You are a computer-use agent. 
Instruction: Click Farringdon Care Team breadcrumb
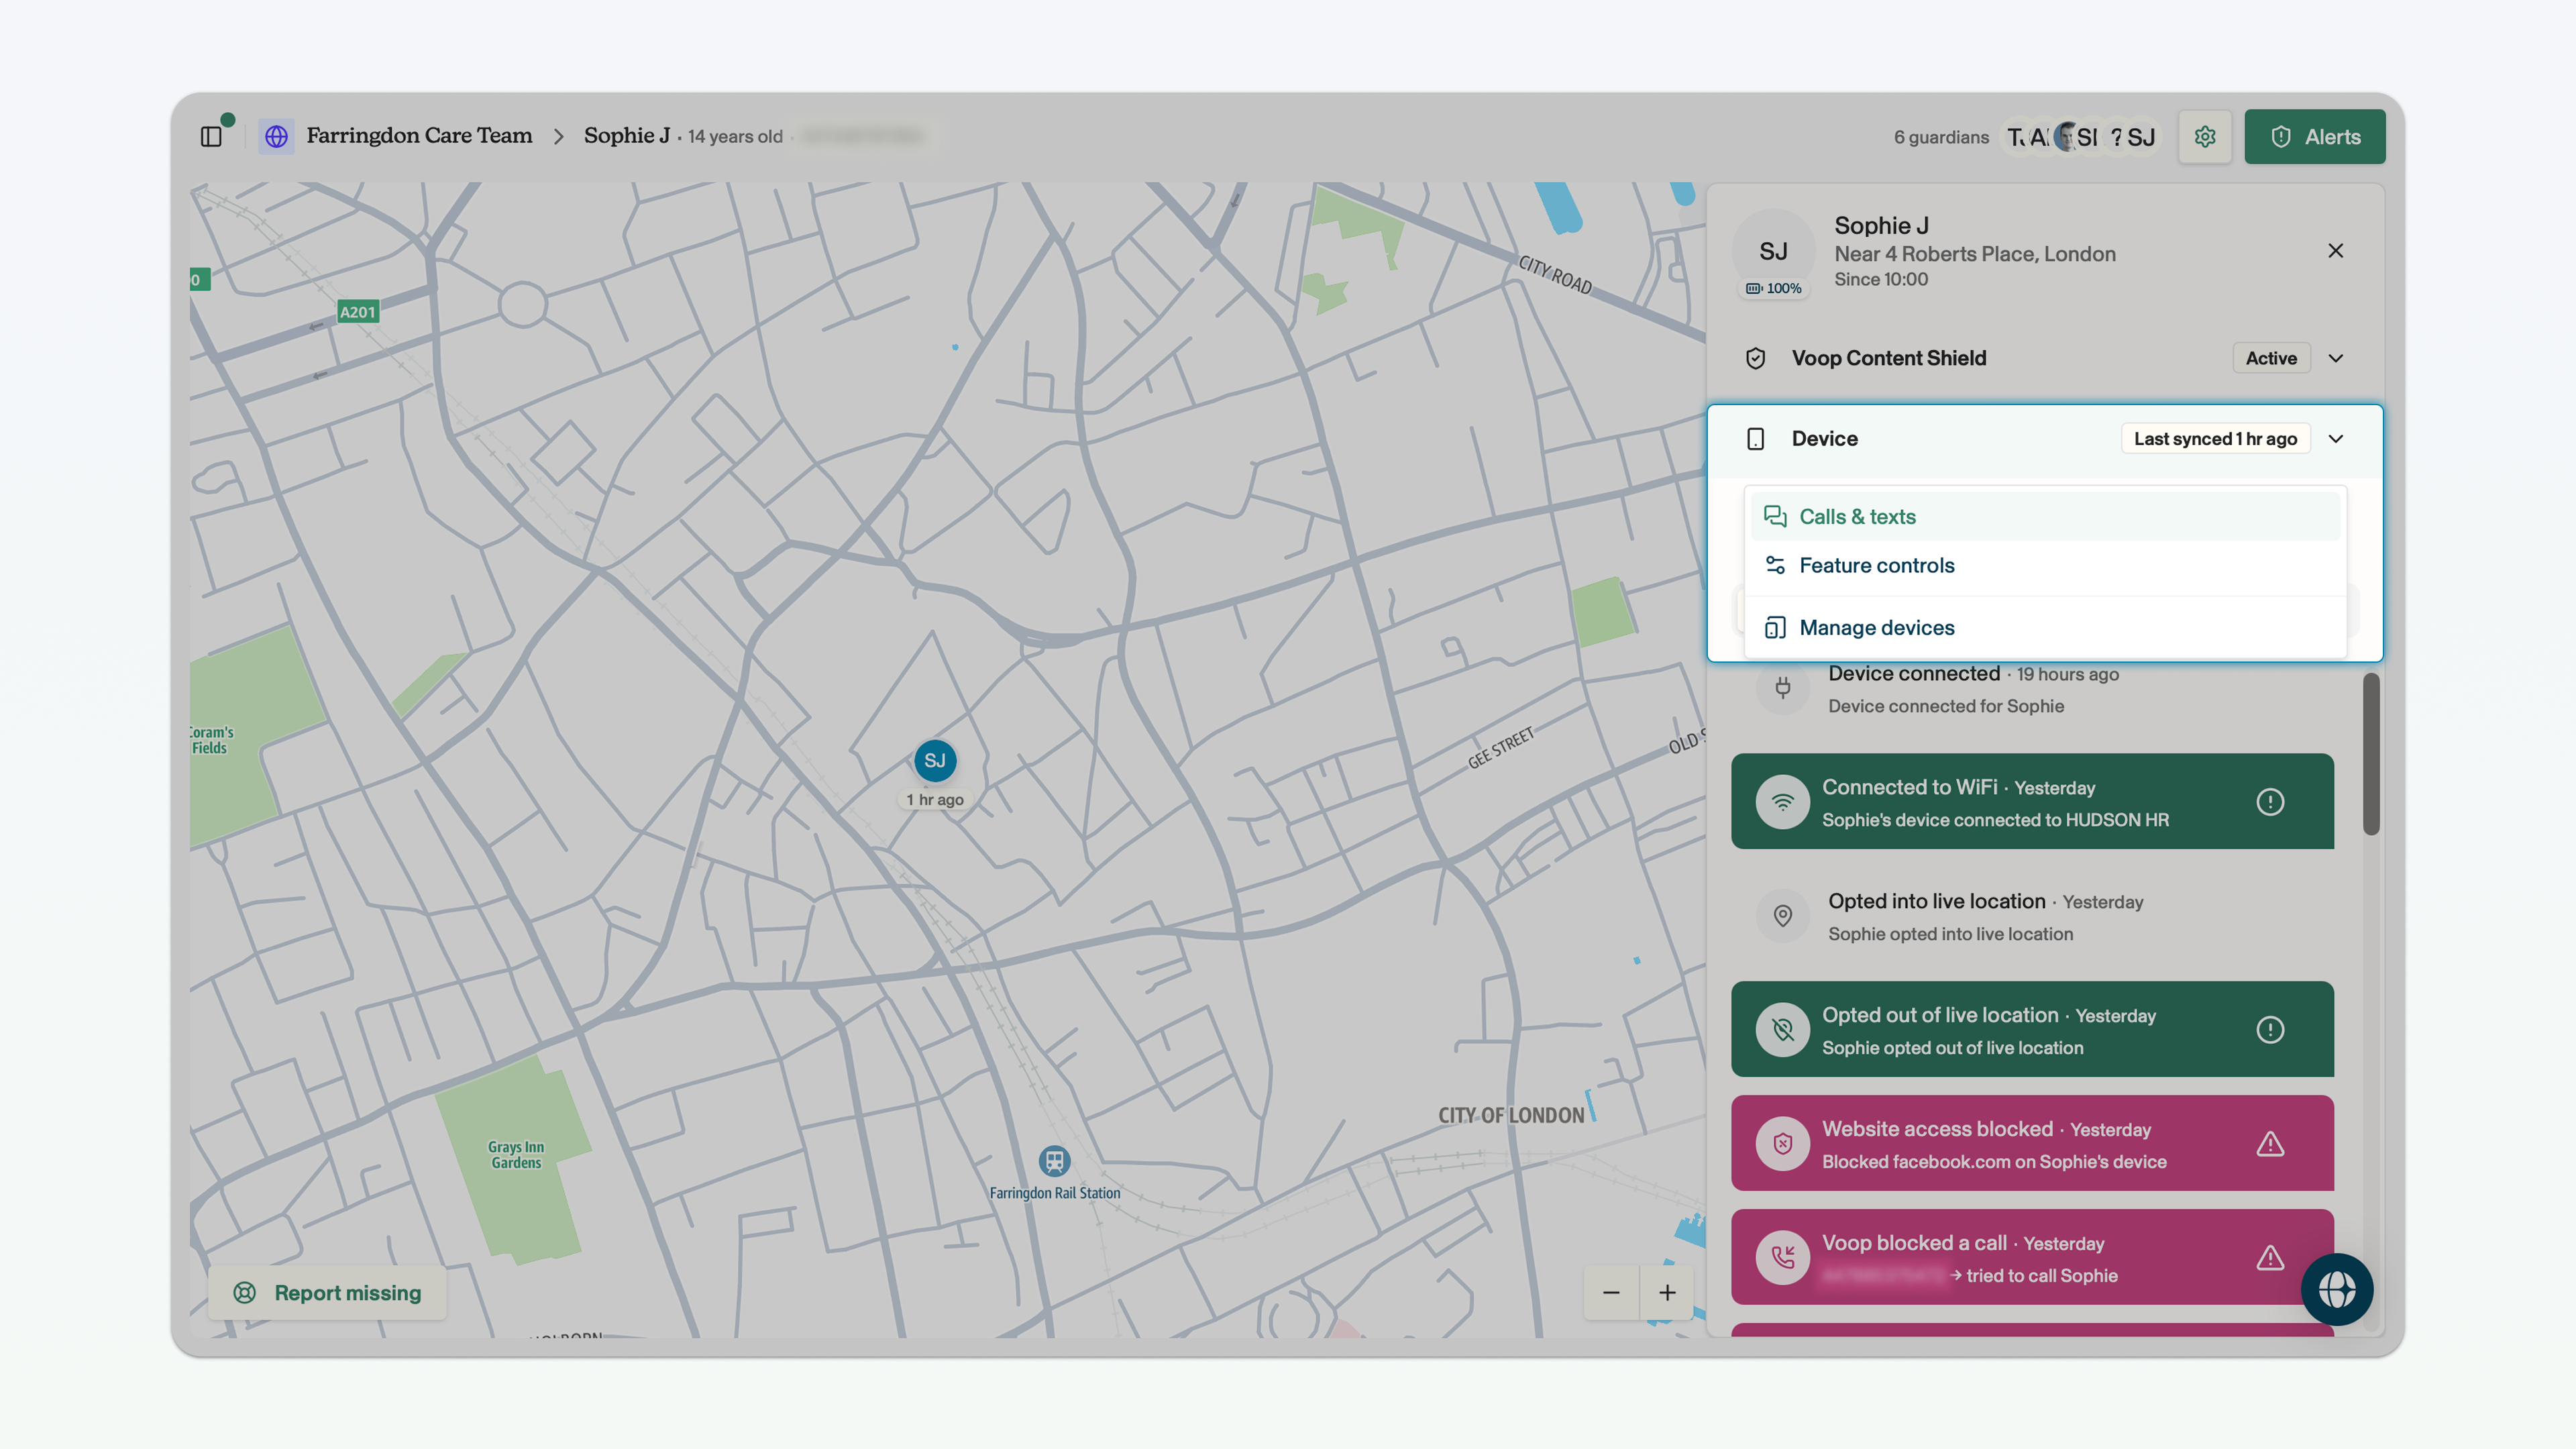point(419,136)
